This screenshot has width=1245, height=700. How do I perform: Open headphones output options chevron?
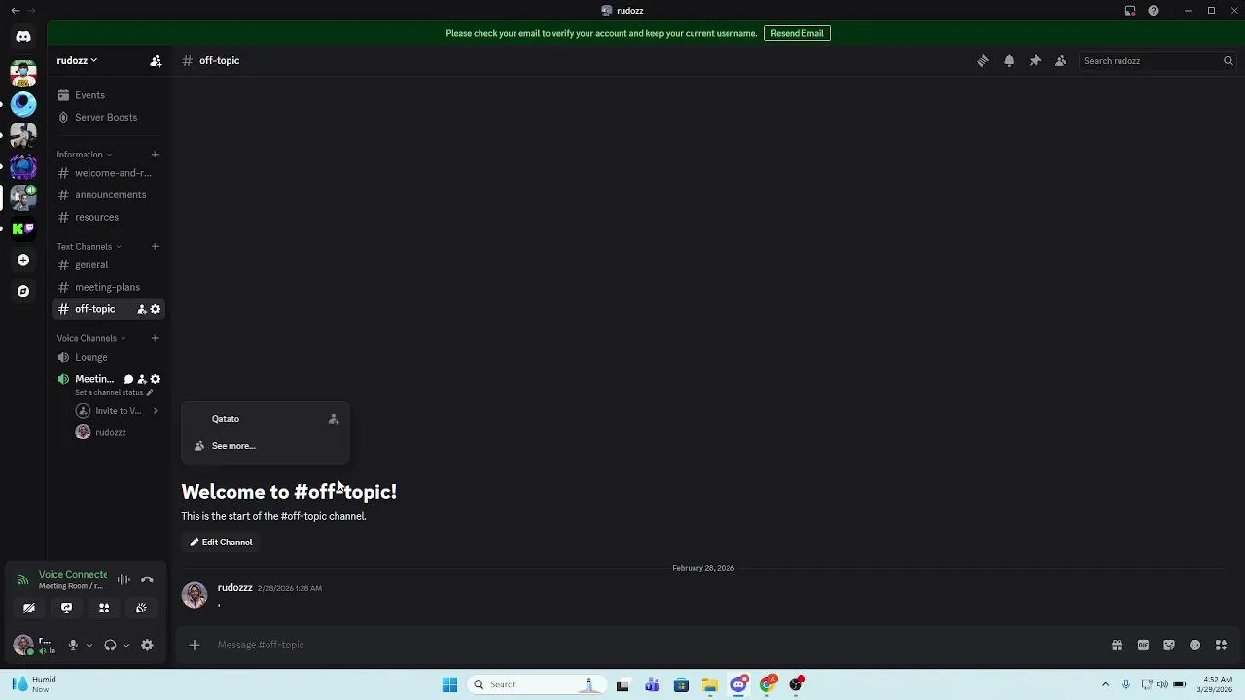coord(125,645)
